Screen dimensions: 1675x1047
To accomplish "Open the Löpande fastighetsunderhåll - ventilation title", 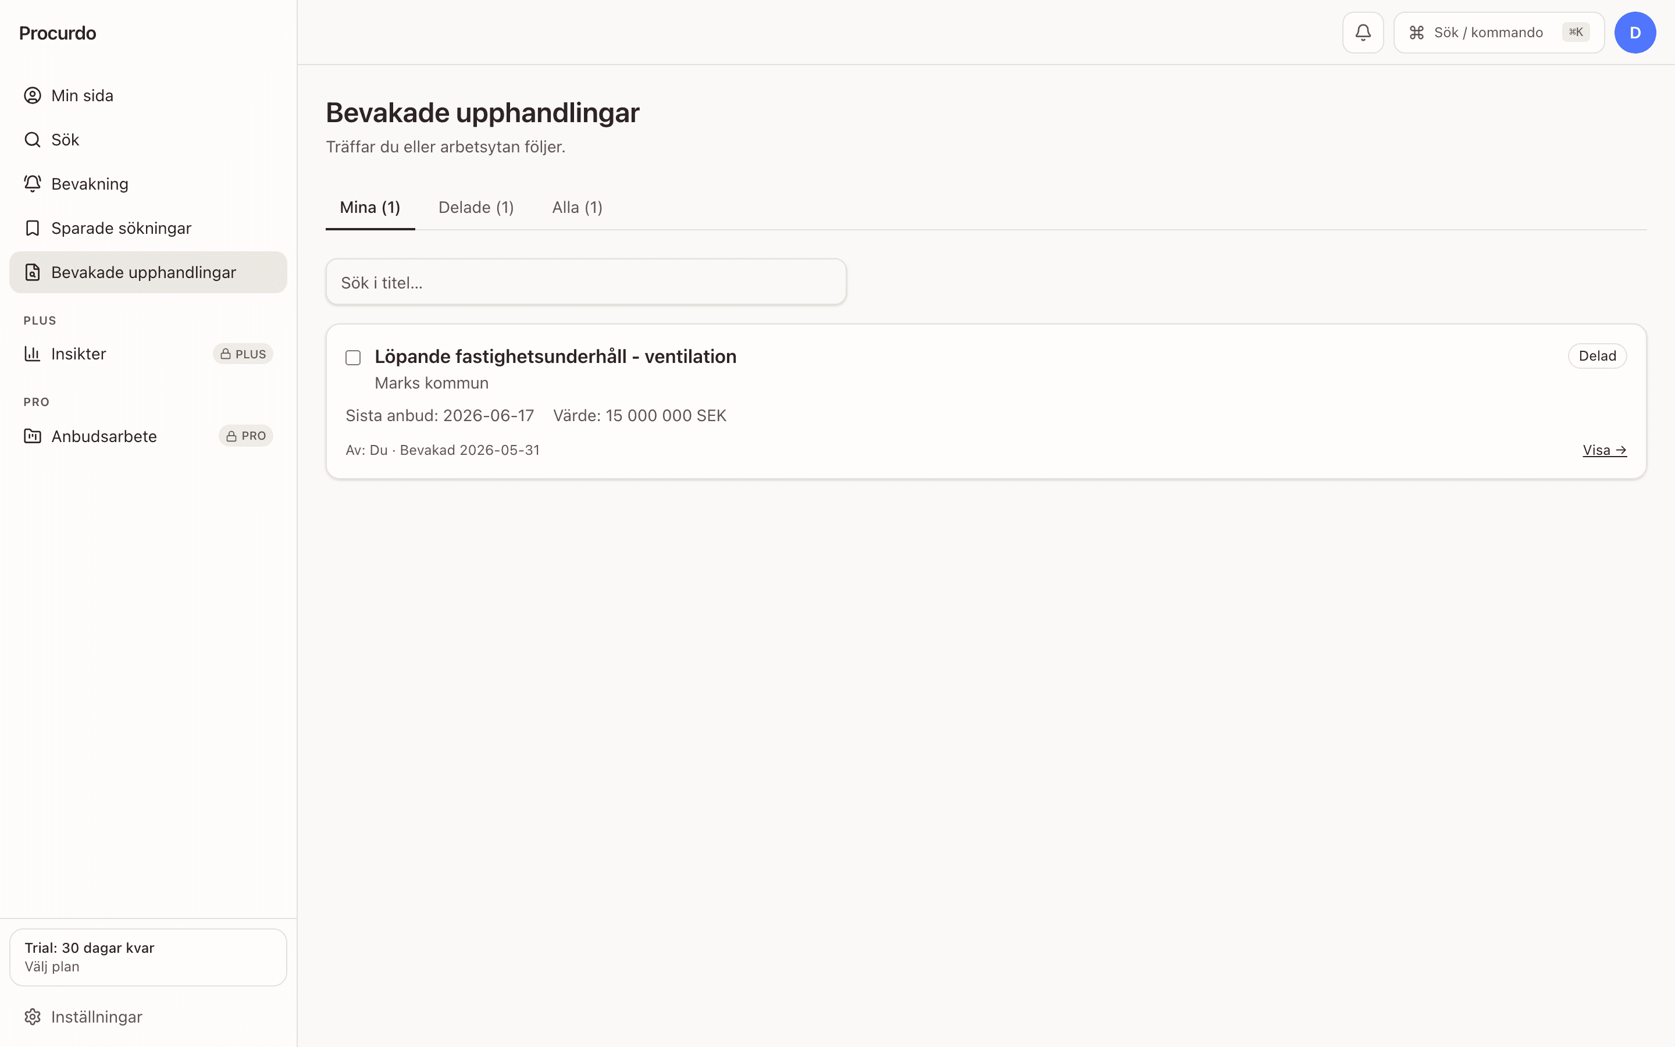I will pyautogui.click(x=555, y=357).
